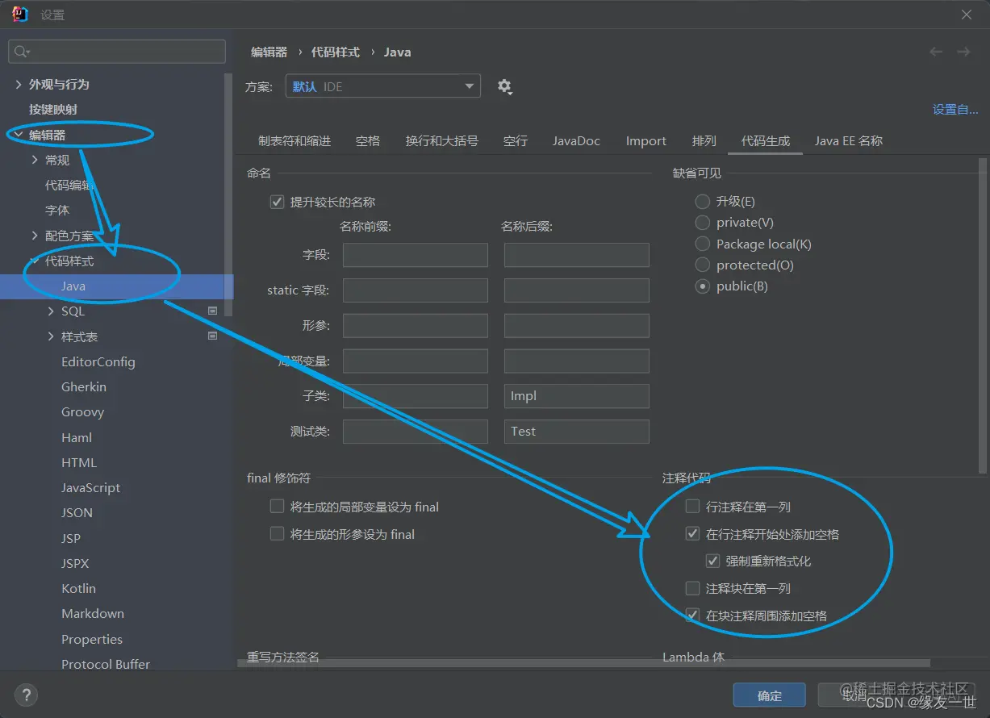
Task: Select the Kotlin tree item
Action: click(x=78, y=588)
